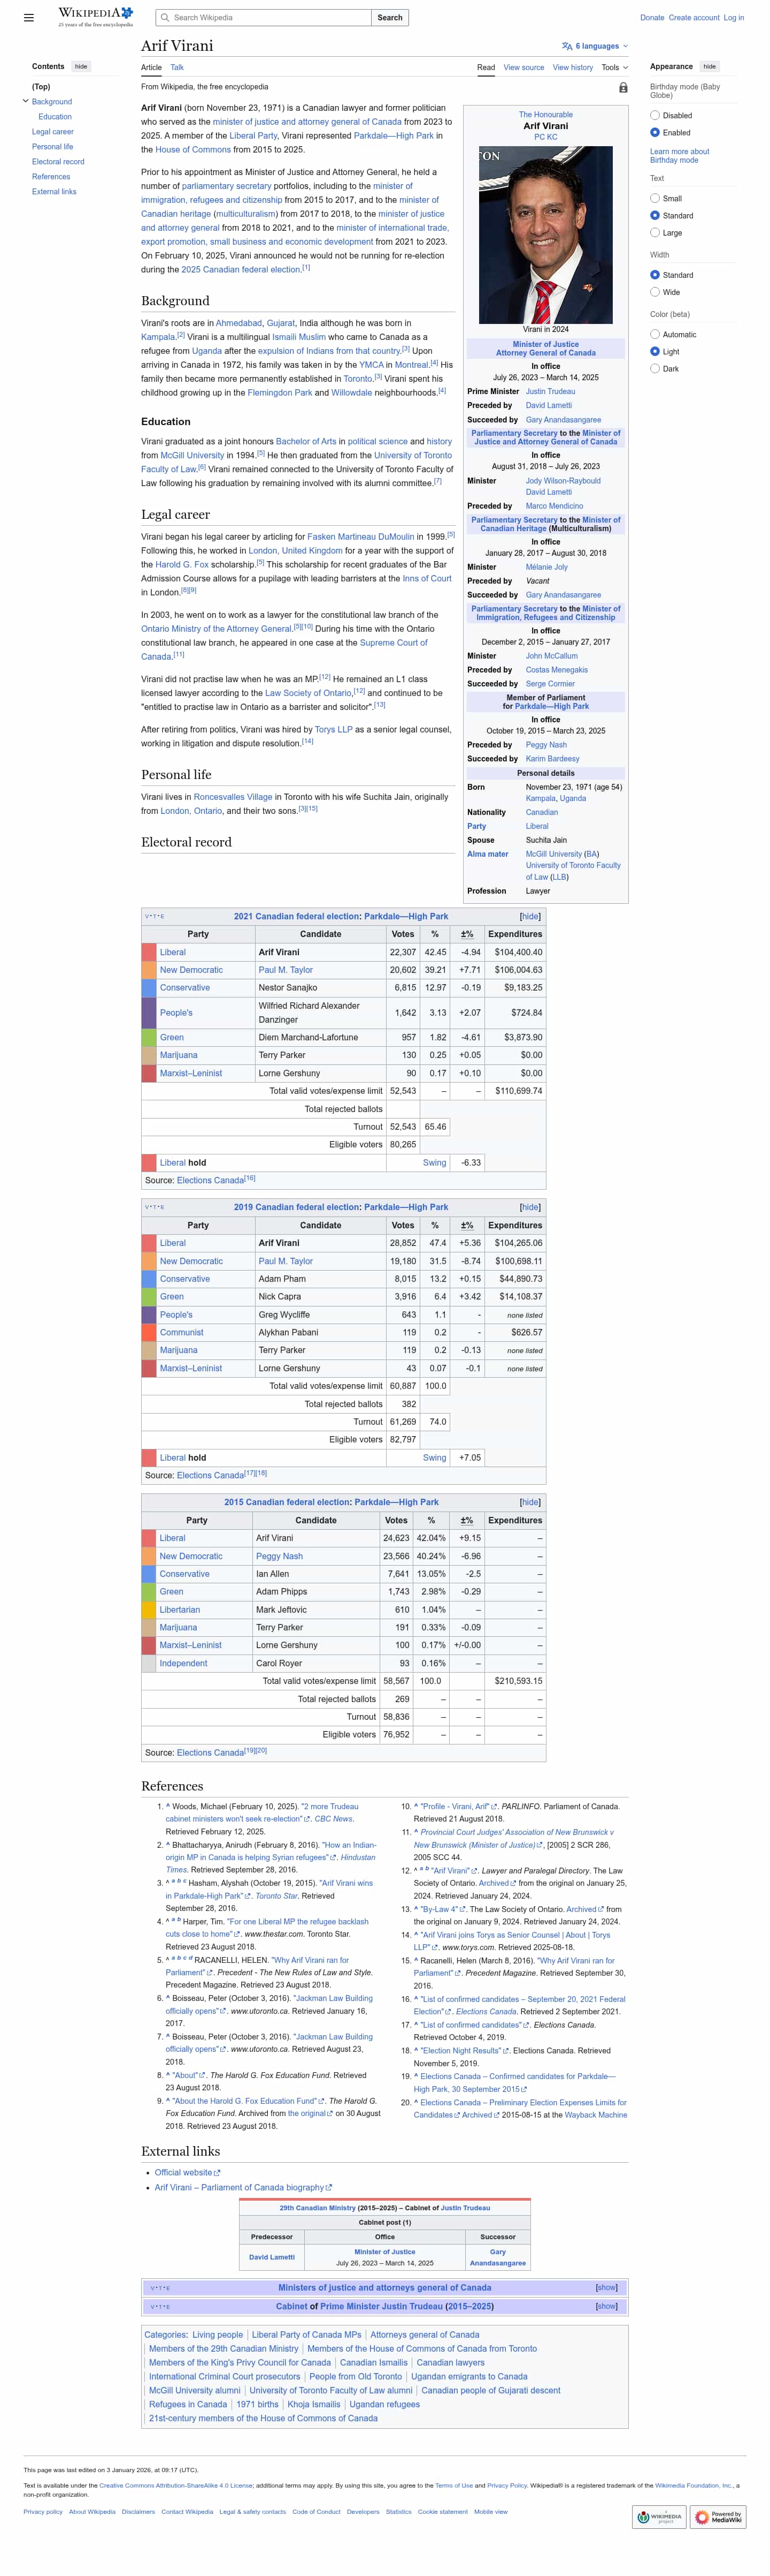
Task: Select the Dark color option
Action: [655, 369]
